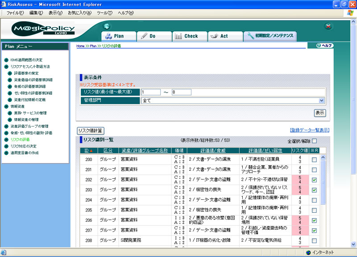Open 適用宣言書の作成 in Plan menu
Screen dimensions: 357x257
tap(25, 153)
